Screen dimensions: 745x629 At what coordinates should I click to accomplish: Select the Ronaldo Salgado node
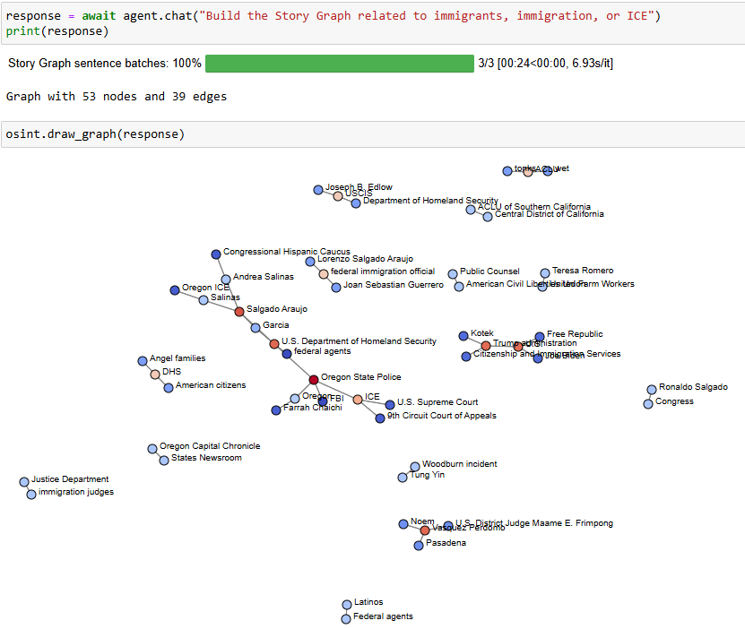tap(652, 390)
